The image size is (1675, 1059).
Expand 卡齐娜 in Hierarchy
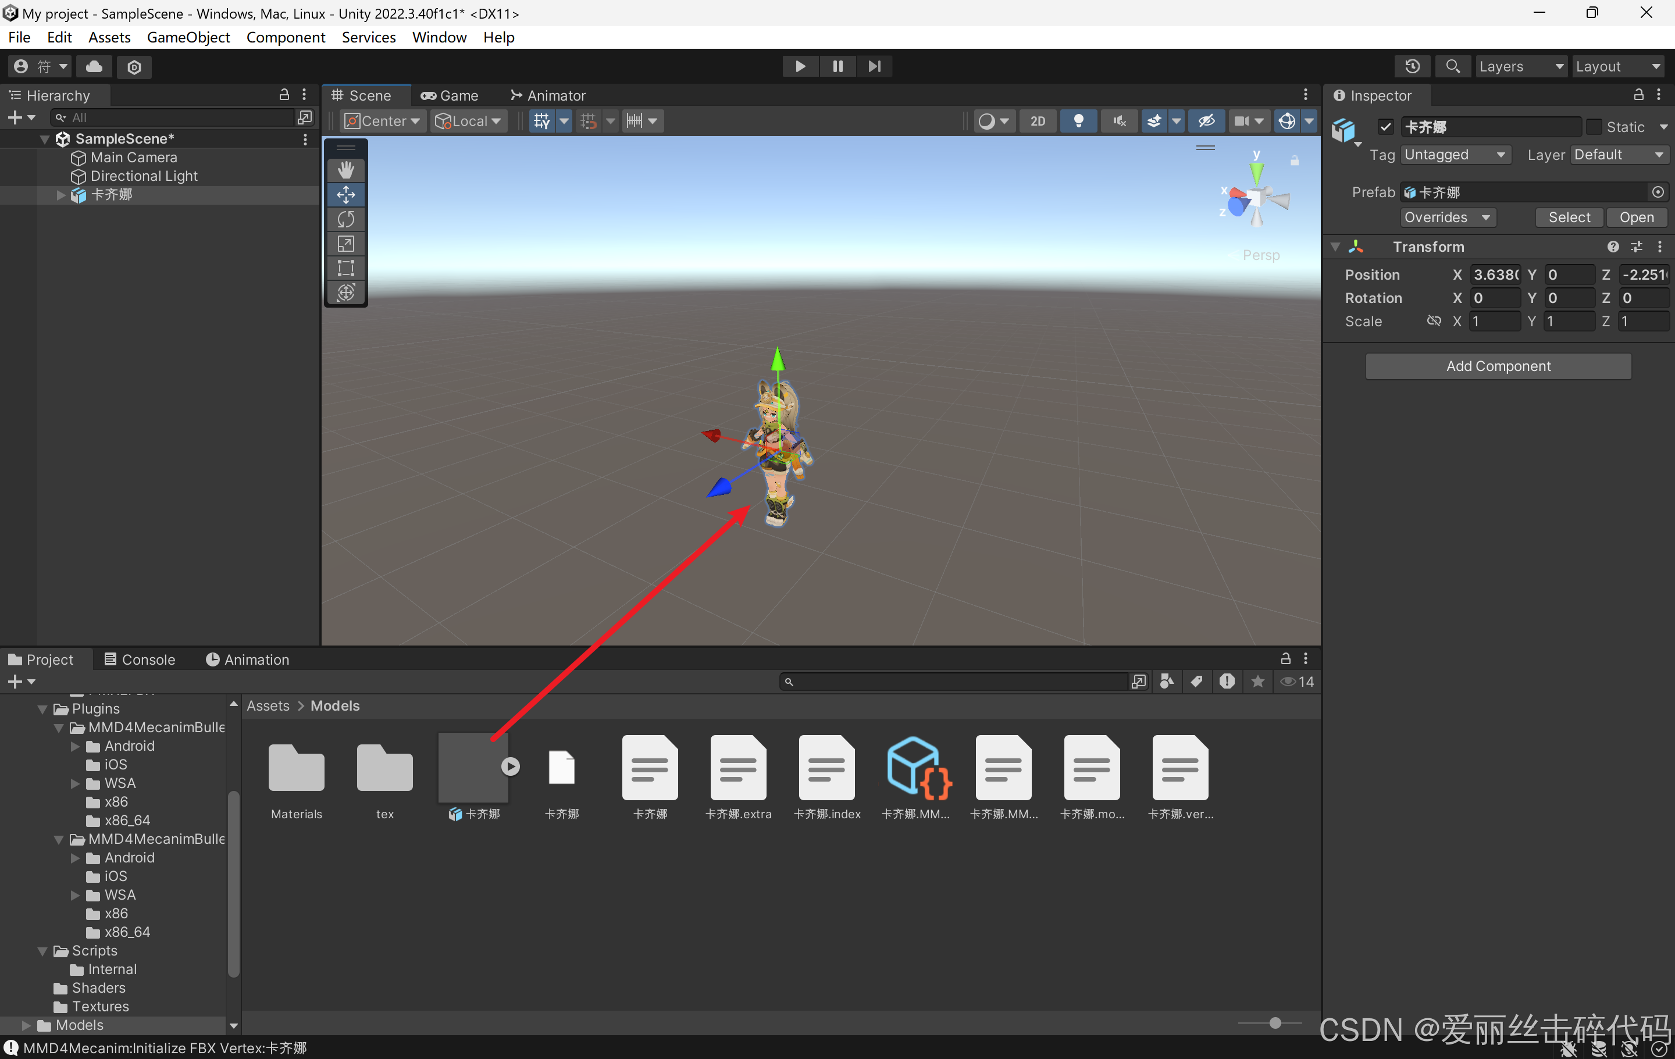coord(60,195)
